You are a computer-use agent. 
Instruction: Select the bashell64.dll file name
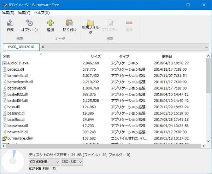(18, 101)
